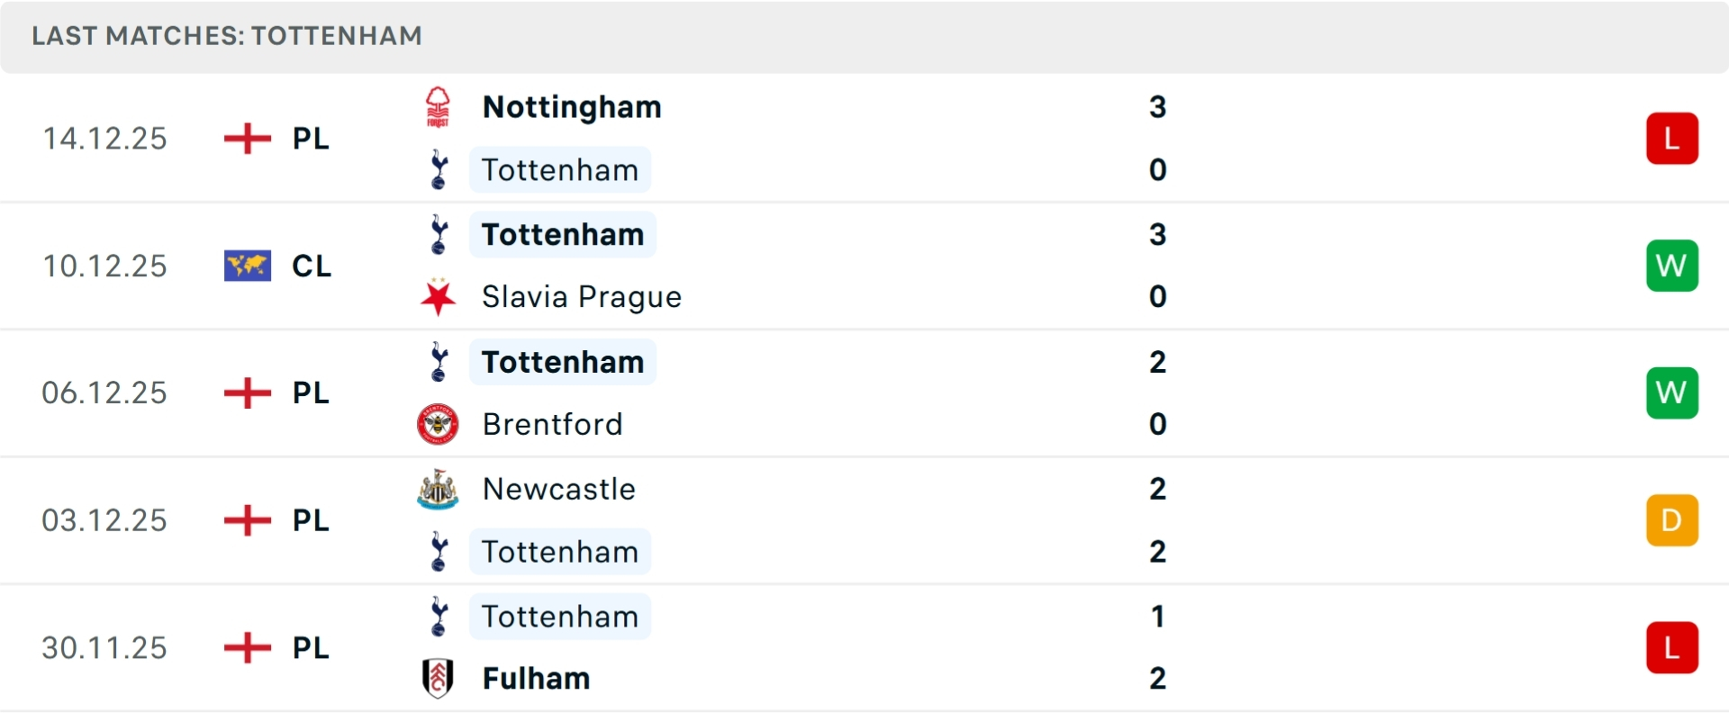Select the Tottenham rooster logo in the first match
Viewport: 1729px width, 713px height.
pyautogui.click(x=439, y=169)
